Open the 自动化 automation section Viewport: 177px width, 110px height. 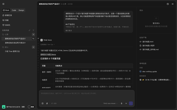click(6, 25)
